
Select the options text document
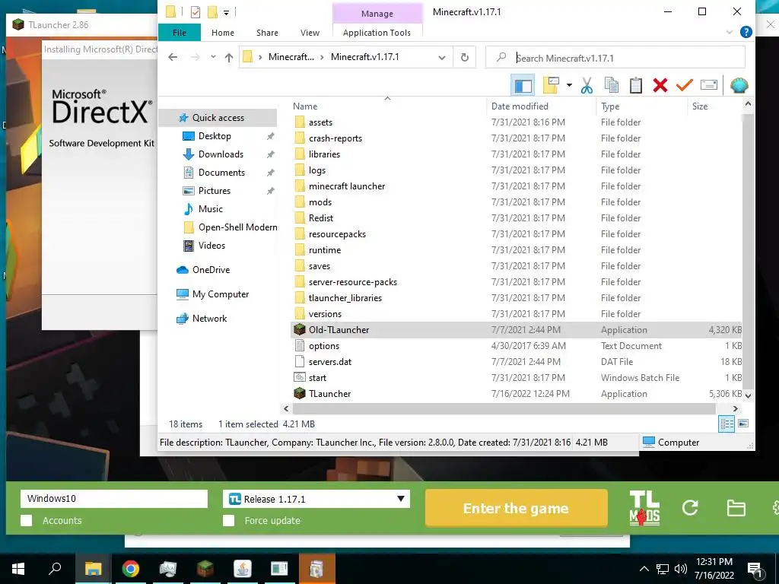tap(517, 346)
